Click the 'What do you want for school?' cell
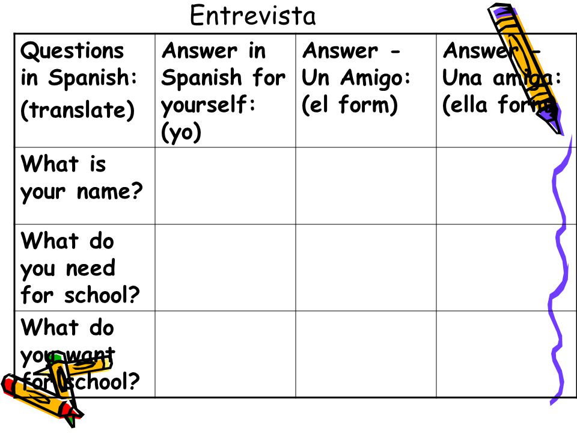Image resolution: width=577 pixels, height=433 pixels. tap(85, 354)
